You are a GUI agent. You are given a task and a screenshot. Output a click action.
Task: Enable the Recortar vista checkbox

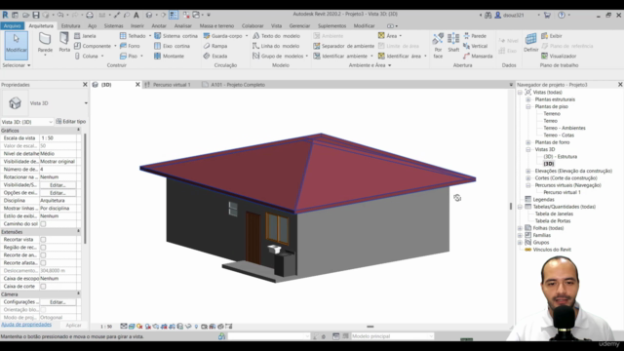point(43,240)
